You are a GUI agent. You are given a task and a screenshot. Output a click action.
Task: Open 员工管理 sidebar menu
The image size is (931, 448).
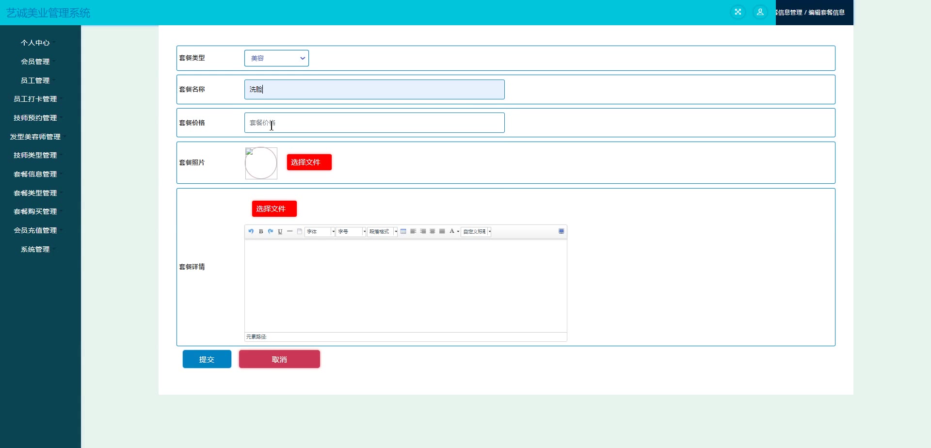(35, 80)
